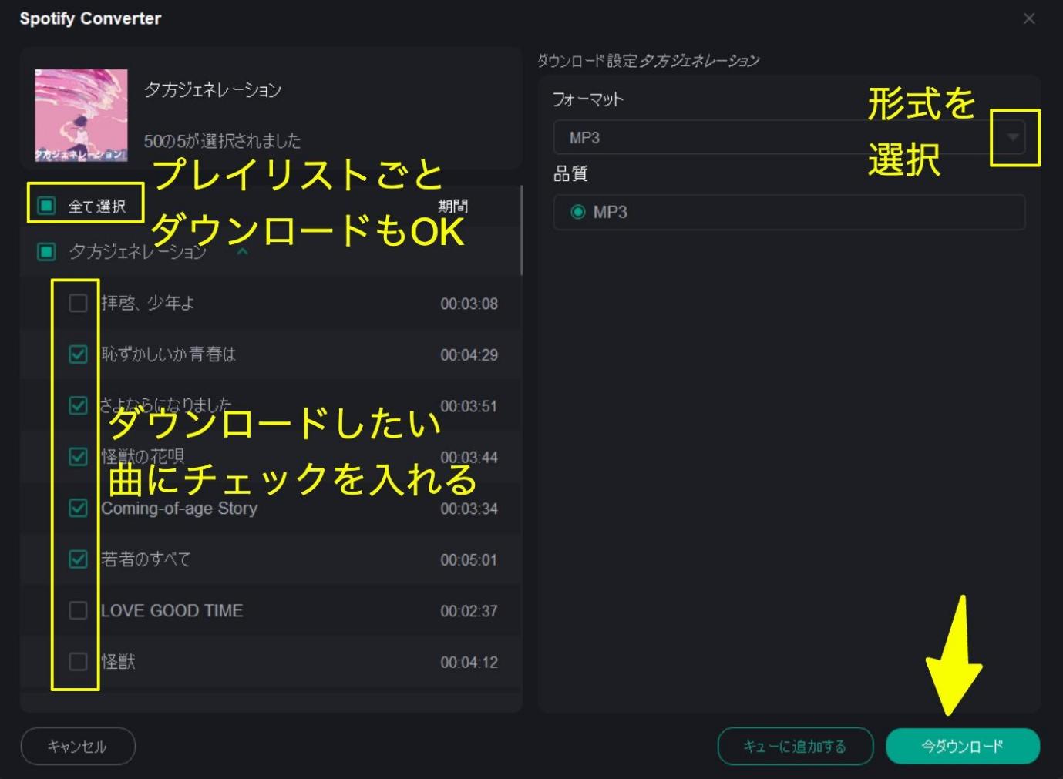Viewport: 1063px width, 779px height.
Task: Uncheck the 若者のすべて track checkbox
Action: (x=78, y=559)
